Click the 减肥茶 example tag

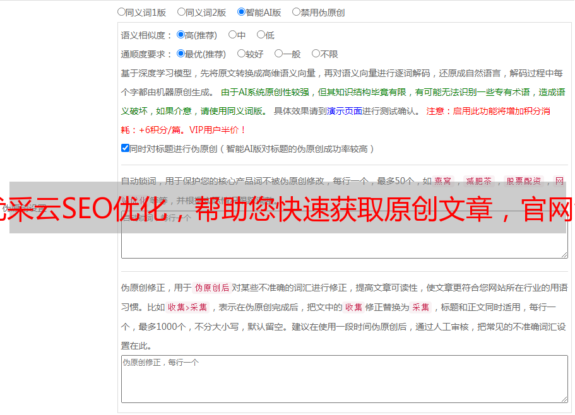pos(479,181)
